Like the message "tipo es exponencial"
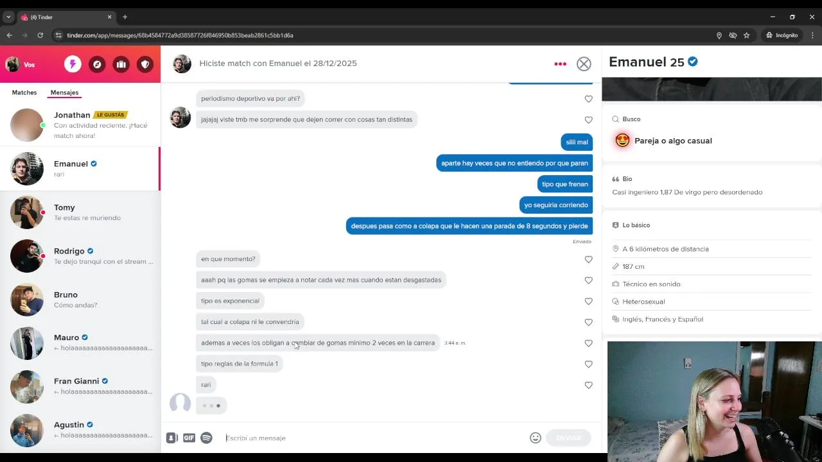The image size is (822, 462). tap(588, 301)
